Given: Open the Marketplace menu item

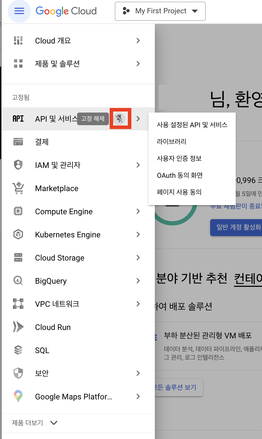Looking at the screenshot, I should (78, 188).
